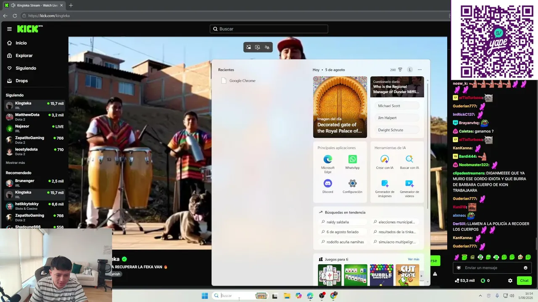Click the first icon in video overlay toolbar

[249, 47]
